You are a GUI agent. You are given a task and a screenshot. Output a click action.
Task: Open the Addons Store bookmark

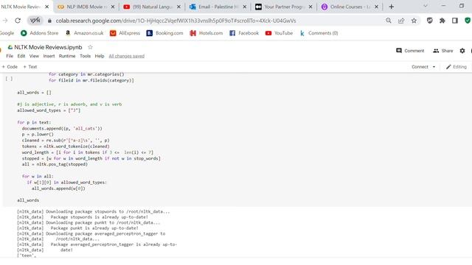click(39, 33)
